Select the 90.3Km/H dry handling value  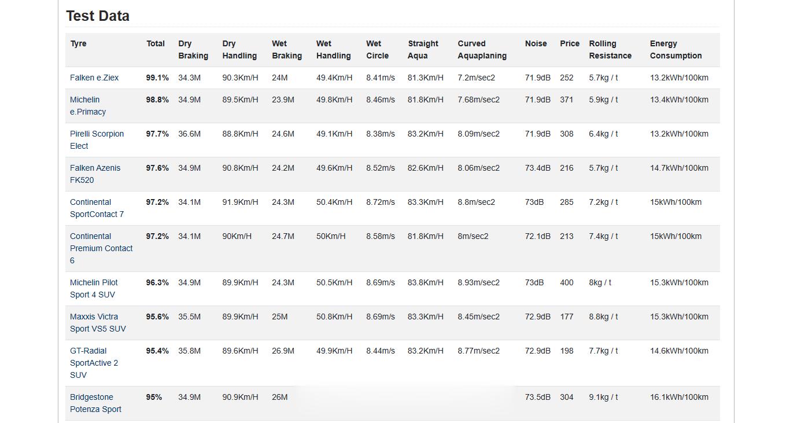(240, 78)
